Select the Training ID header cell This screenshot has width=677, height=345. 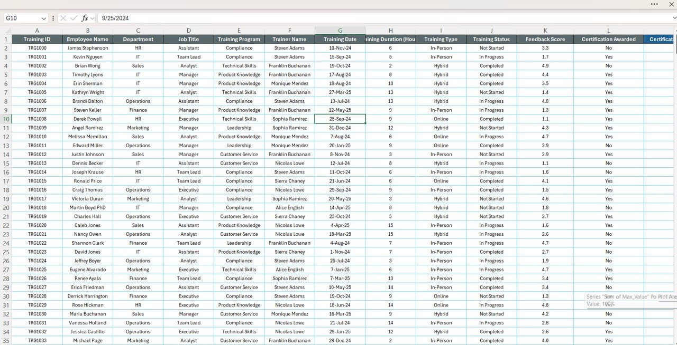click(x=37, y=39)
